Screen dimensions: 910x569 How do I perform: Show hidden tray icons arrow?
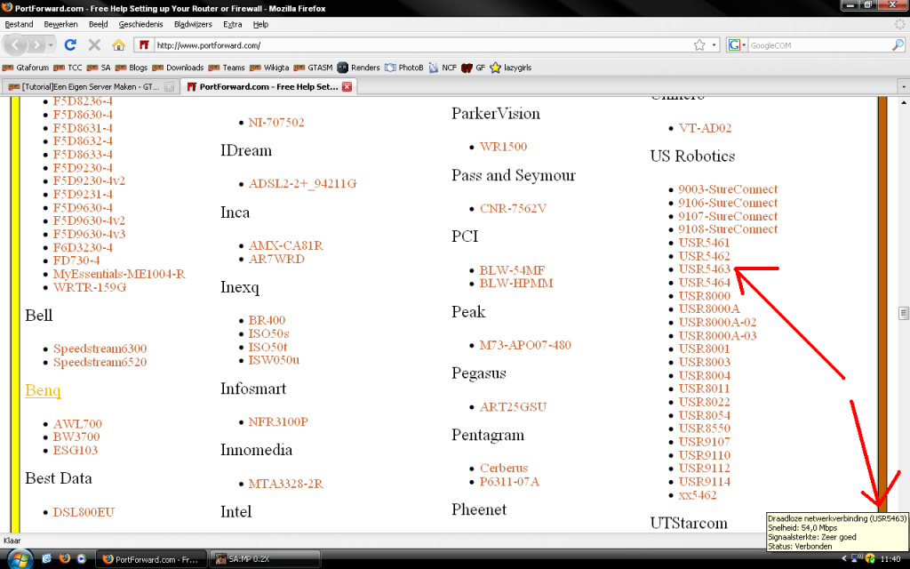pyautogui.click(x=844, y=558)
